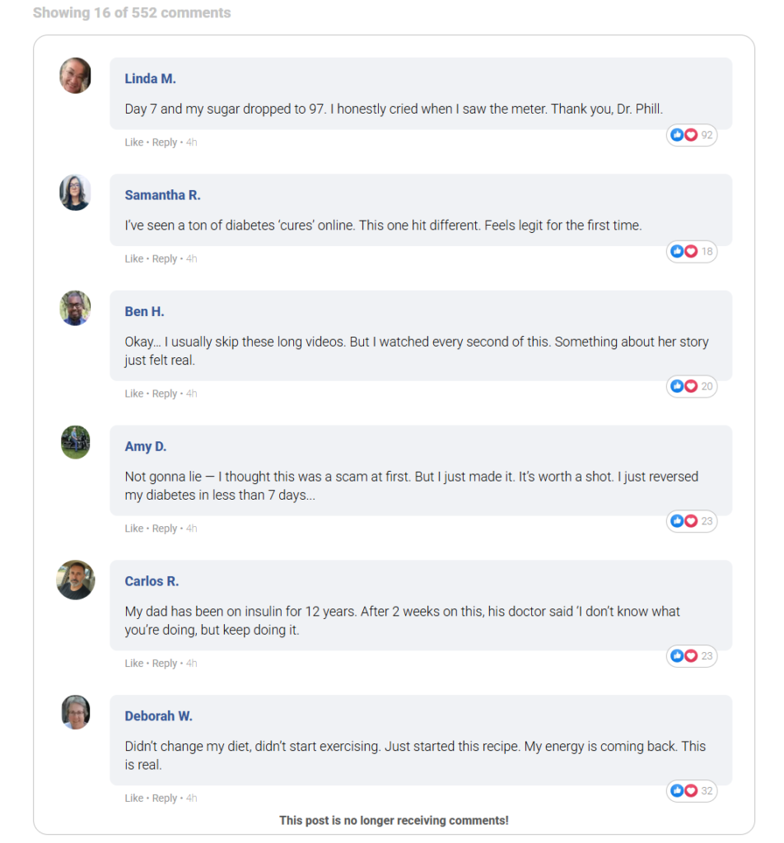Like Ben H.'s comment

tap(133, 394)
